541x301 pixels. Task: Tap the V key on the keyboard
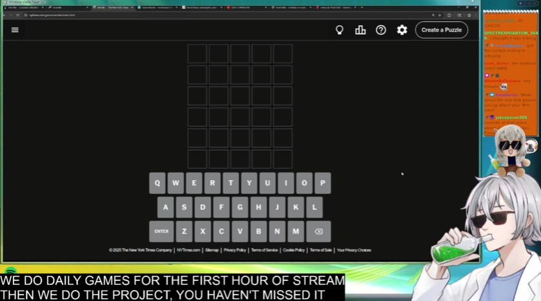tap(240, 231)
